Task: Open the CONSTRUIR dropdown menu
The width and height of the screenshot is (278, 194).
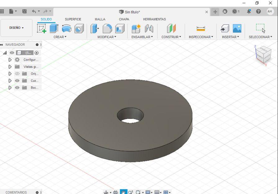Action: point(171,37)
